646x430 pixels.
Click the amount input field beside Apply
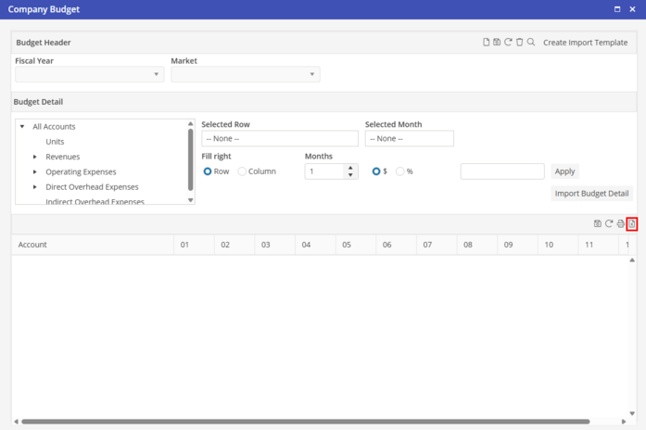pos(501,171)
